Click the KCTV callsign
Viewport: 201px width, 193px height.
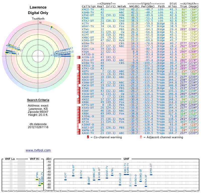point(85,23)
